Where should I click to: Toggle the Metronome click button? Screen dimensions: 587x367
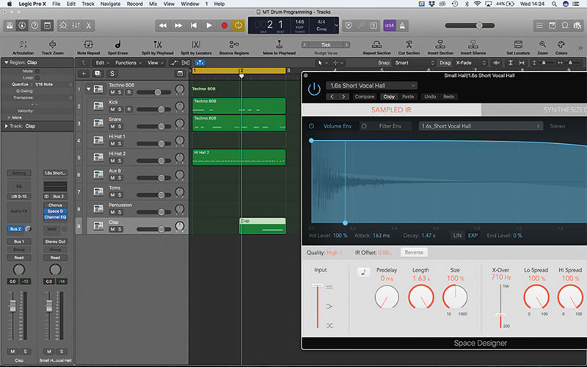402,26
